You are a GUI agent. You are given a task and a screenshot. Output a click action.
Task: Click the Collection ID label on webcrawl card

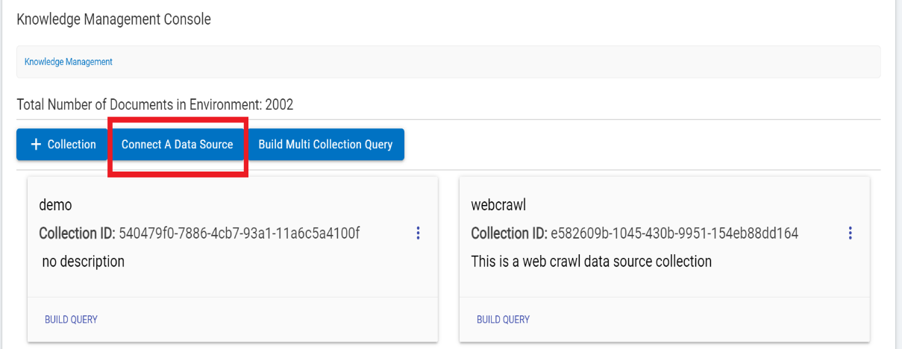click(509, 233)
